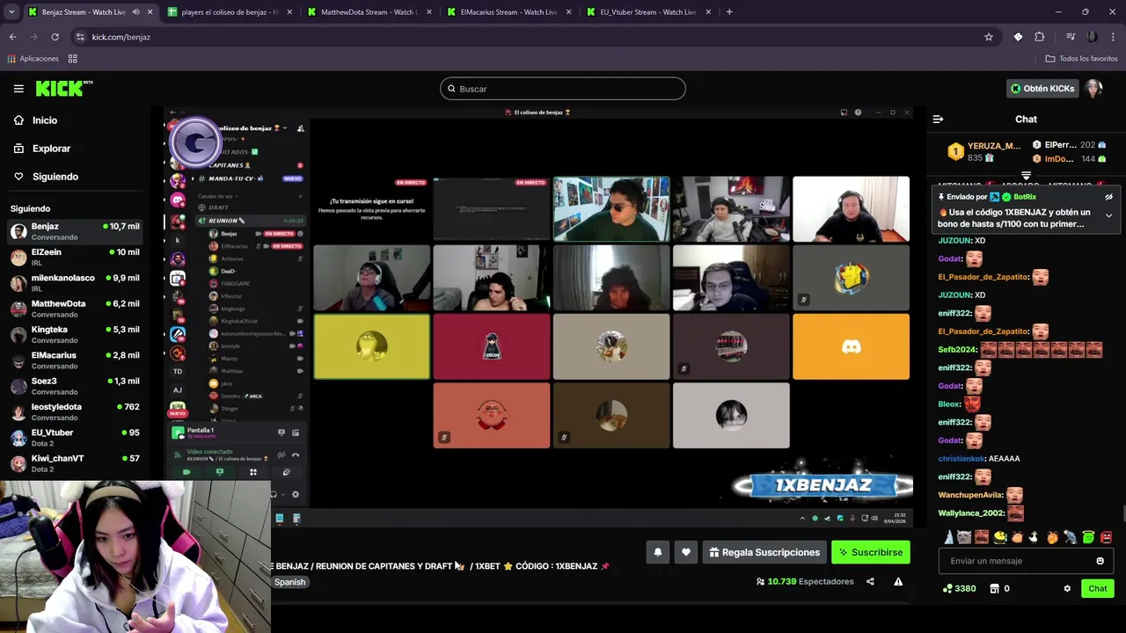Click the kick.com/benjaz address bar

(528, 37)
